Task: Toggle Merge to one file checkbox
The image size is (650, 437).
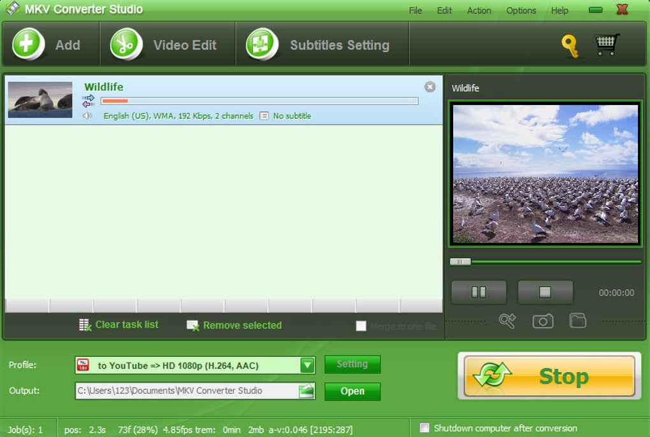Action: coord(361,326)
